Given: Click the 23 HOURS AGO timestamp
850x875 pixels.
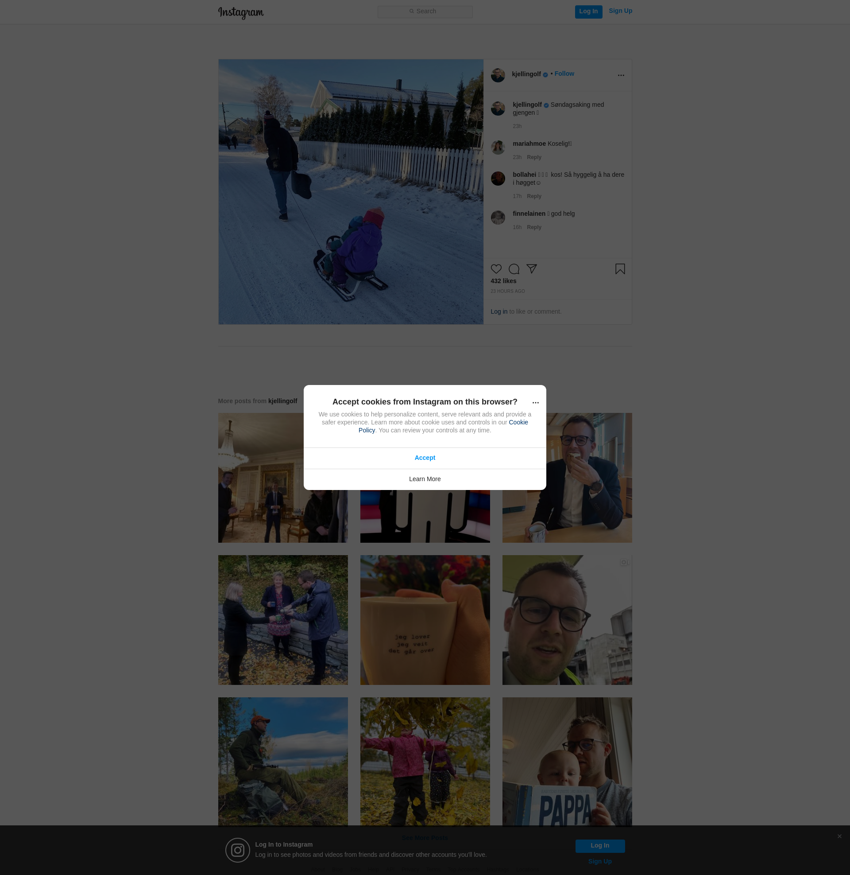Looking at the screenshot, I should (508, 292).
